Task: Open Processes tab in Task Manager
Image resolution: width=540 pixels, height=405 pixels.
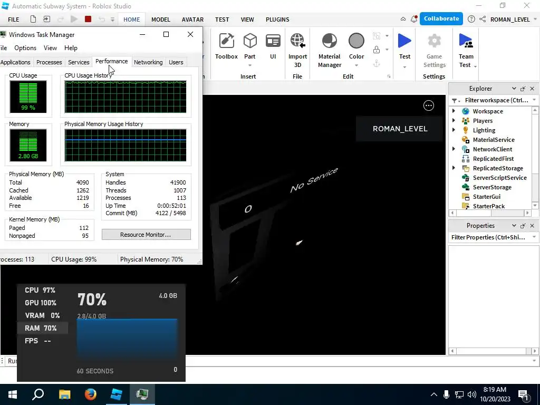Action: click(x=49, y=62)
